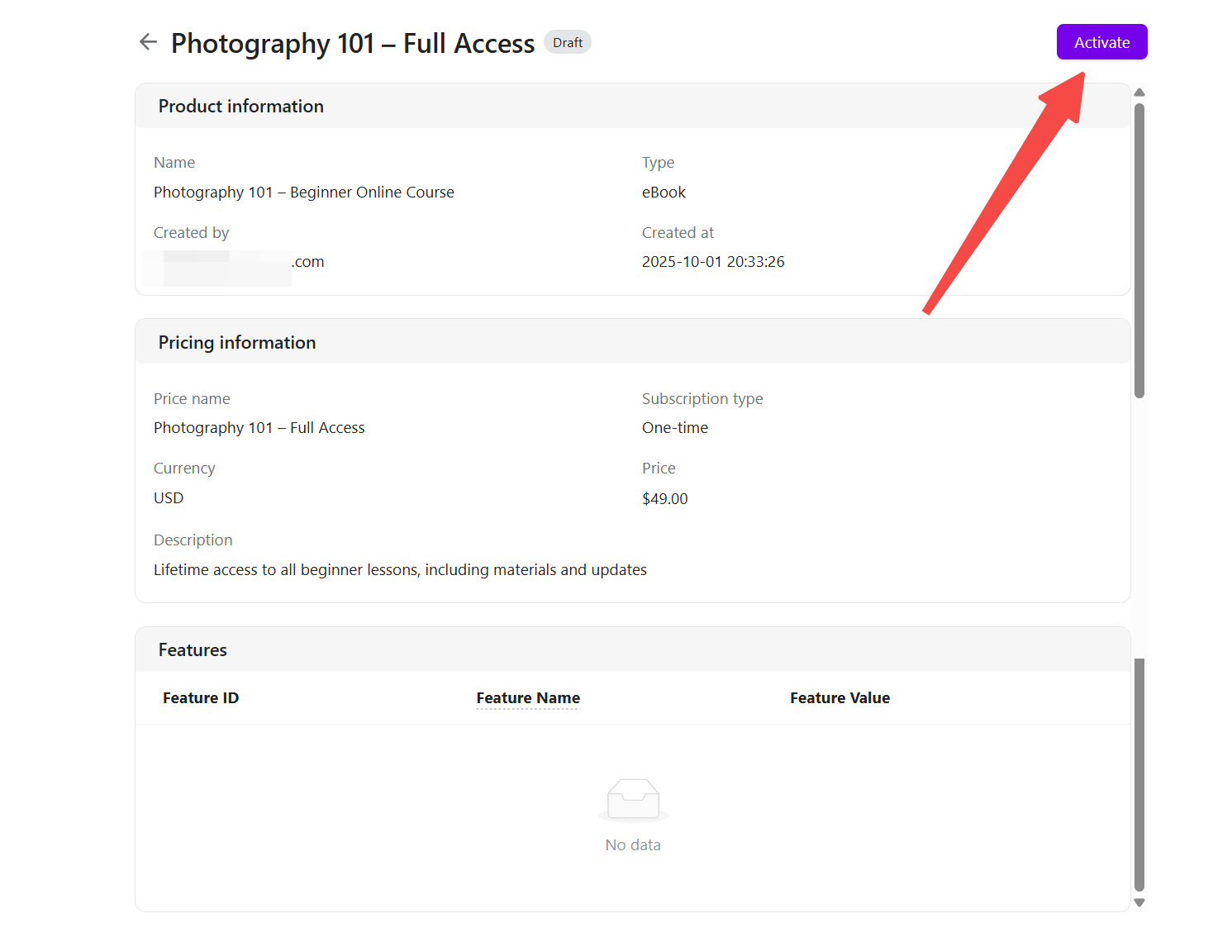Click the Product information section header
The width and height of the screenshot is (1213, 937).
coord(241,107)
